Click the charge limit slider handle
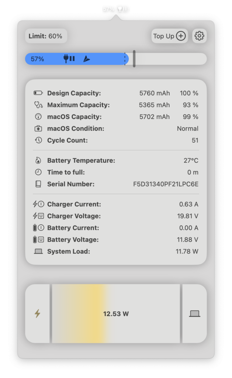This screenshot has height=378, width=232. coord(134,59)
